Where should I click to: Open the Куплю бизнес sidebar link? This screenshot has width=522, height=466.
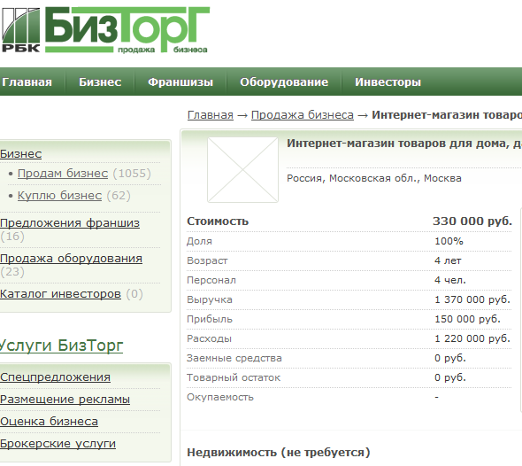coord(59,195)
